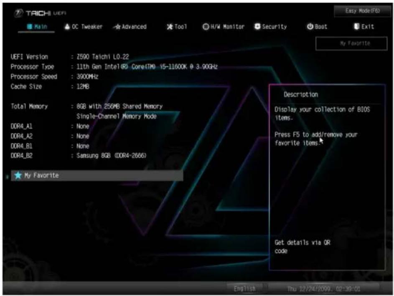Click the Total Memory label

(x=29, y=106)
